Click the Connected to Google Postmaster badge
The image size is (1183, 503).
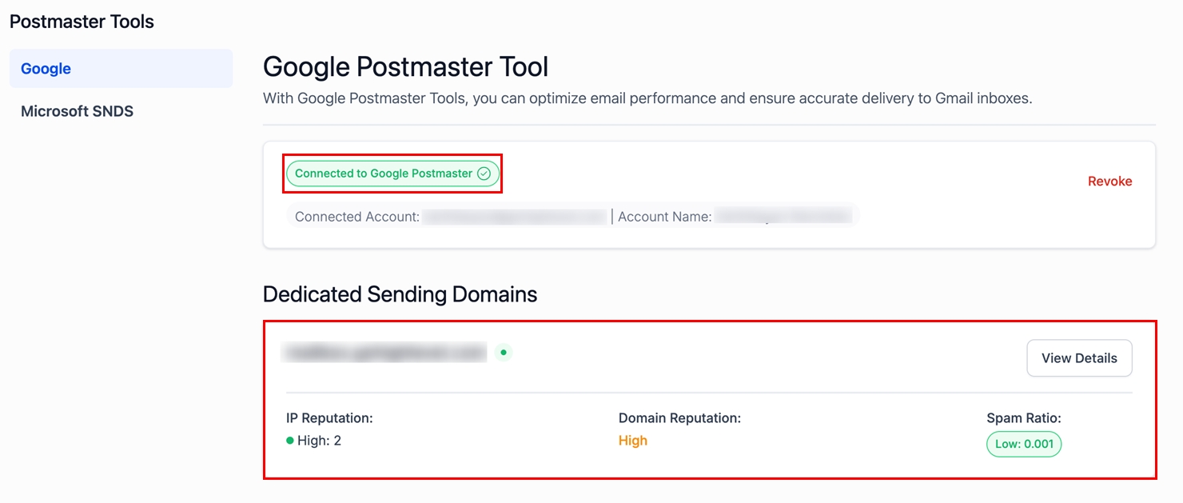(x=384, y=174)
